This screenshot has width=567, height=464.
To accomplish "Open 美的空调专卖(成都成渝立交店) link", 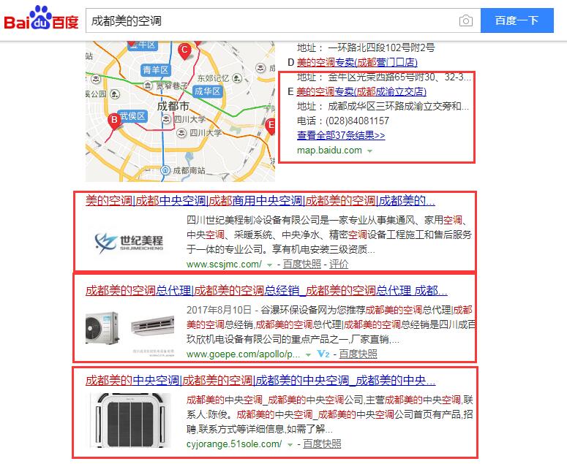I will pos(361,91).
